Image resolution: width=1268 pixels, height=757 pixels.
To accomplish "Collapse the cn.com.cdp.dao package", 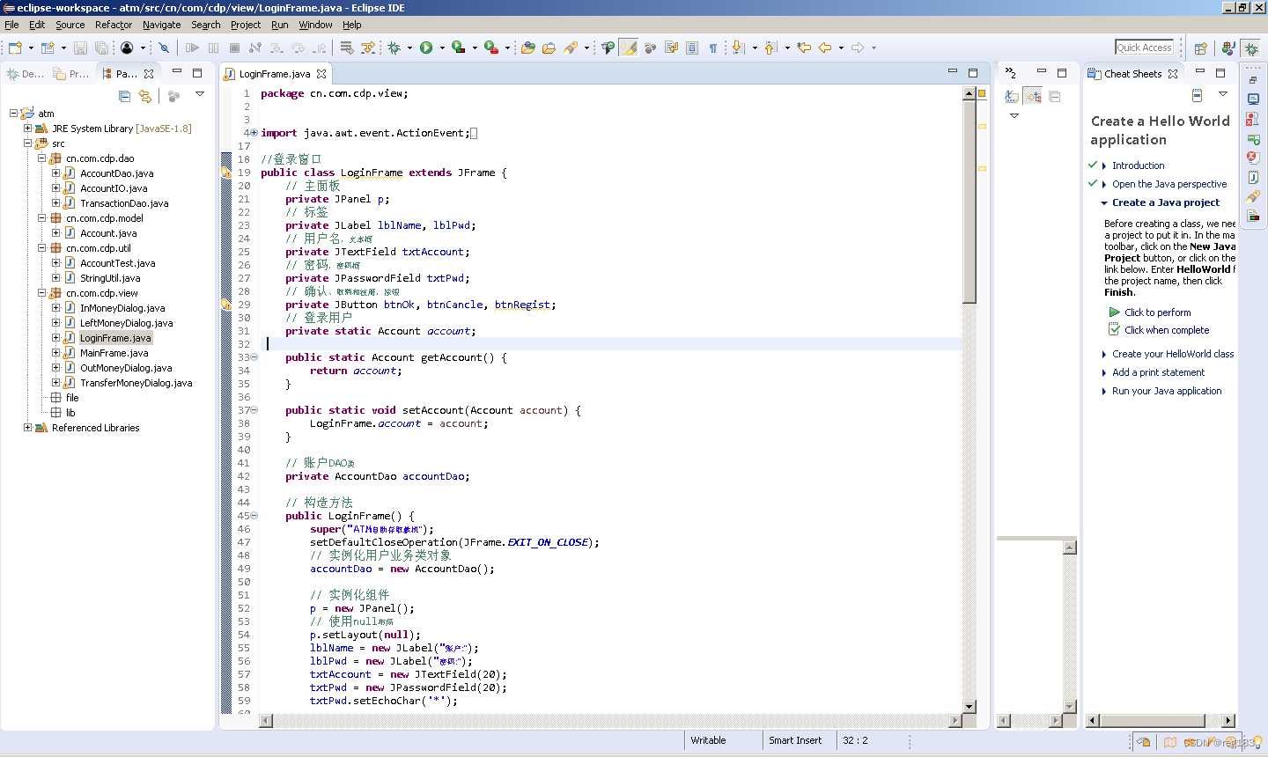I will point(41,158).
